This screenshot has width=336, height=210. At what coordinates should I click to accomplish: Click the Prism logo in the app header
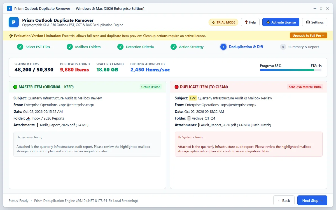tap(14, 22)
